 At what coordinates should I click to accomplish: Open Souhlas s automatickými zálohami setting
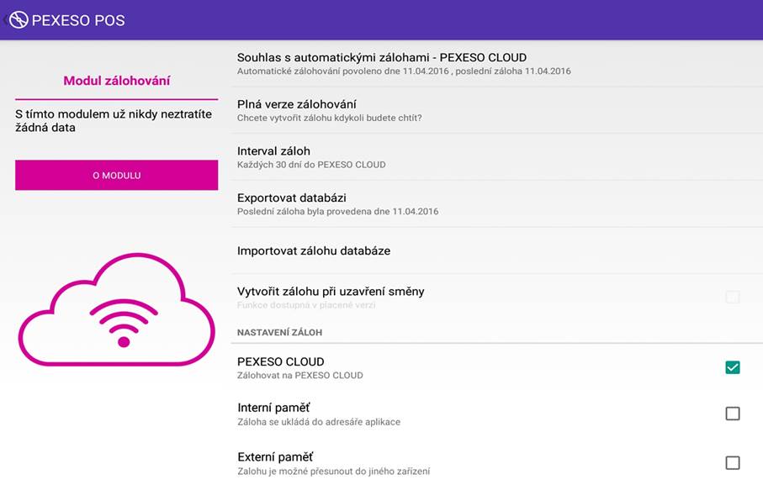click(x=497, y=64)
